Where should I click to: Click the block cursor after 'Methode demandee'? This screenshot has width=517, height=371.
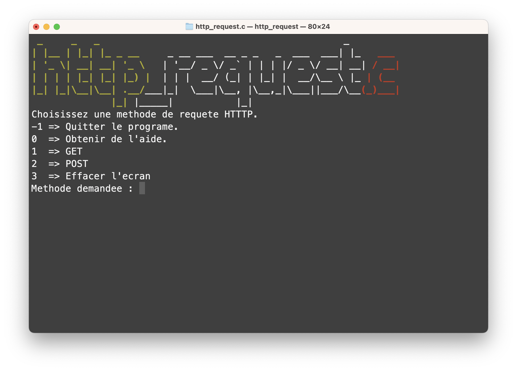[x=142, y=188]
